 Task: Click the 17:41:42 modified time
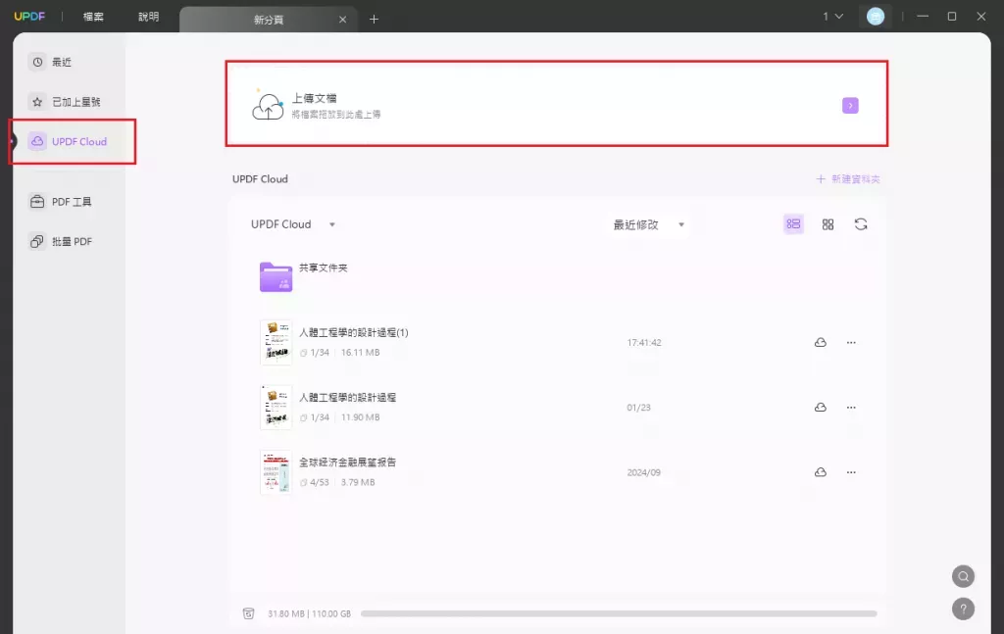pyautogui.click(x=644, y=343)
